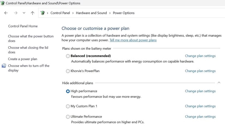Open Tell me more about power plans
This screenshot has height=127, width=225.
(x=133, y=40)
